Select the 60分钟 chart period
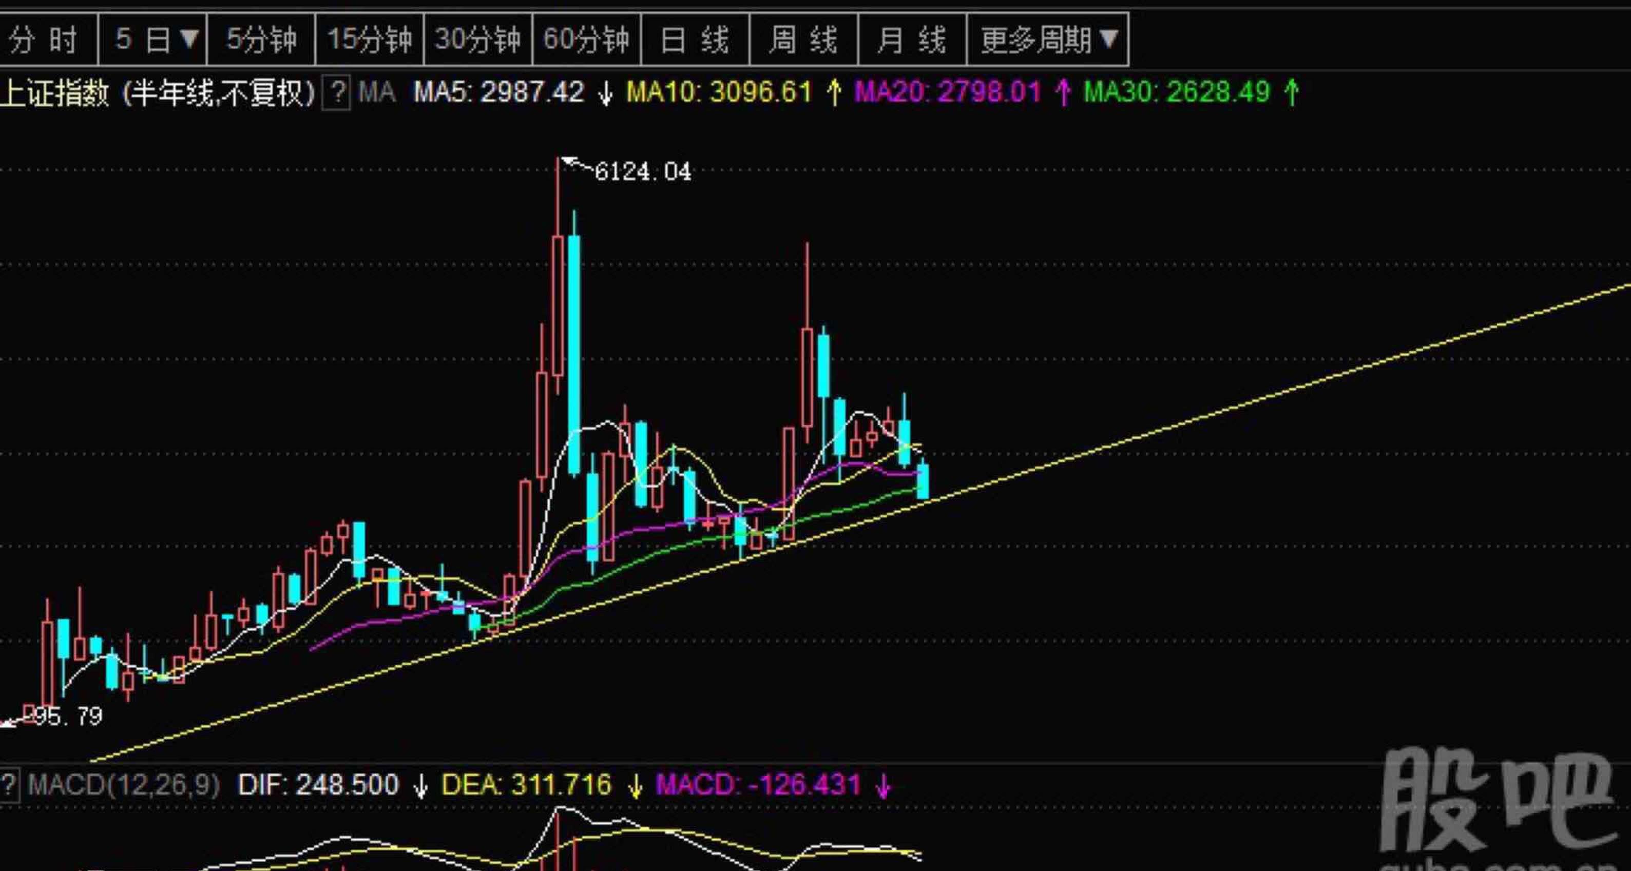The image size is (1631, 871). 587,39
